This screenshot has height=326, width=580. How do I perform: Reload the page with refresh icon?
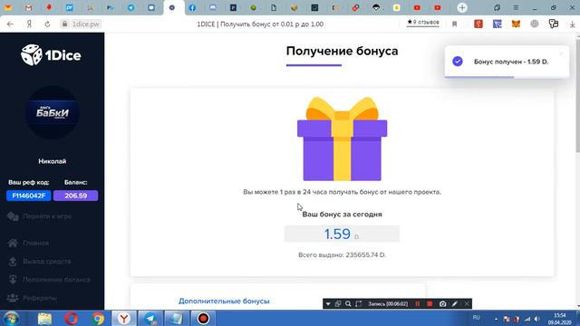[x=47, y=24]
